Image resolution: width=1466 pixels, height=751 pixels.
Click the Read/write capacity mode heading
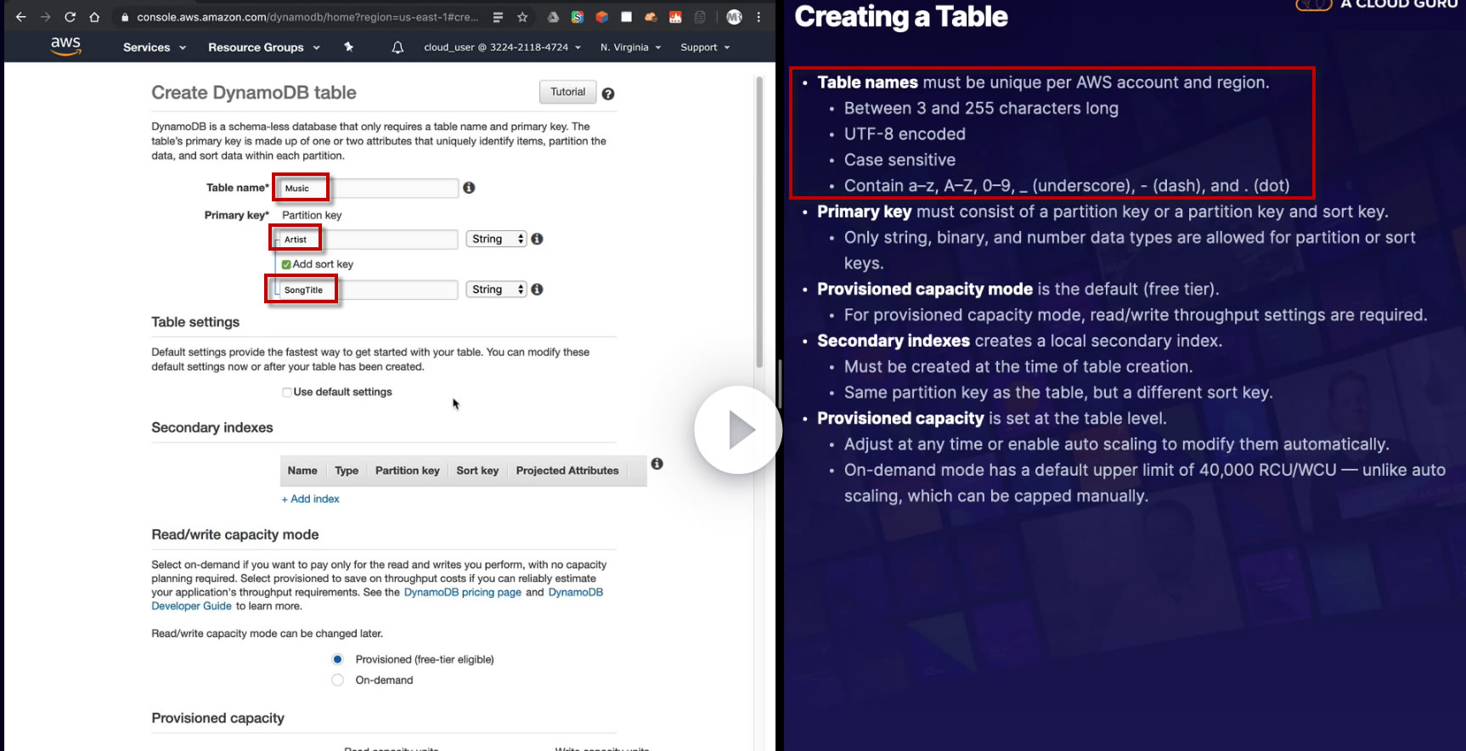(x=235, y=534)
